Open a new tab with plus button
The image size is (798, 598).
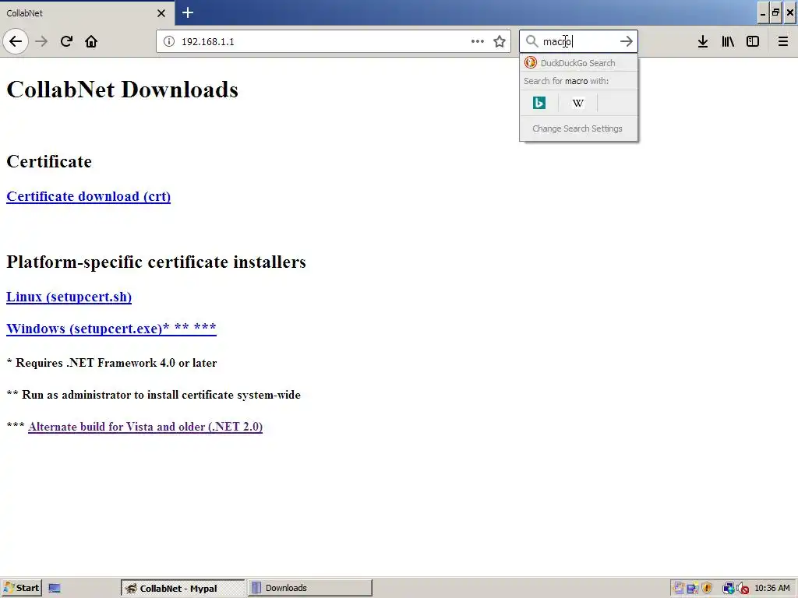(x=187, y=12)
